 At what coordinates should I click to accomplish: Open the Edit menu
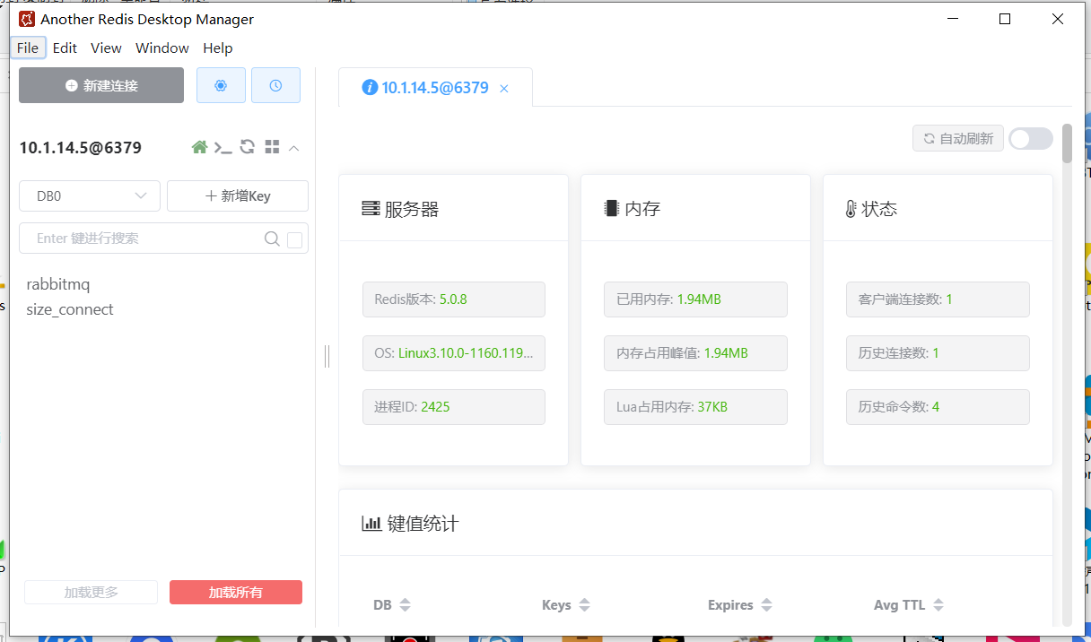[65, 48]
